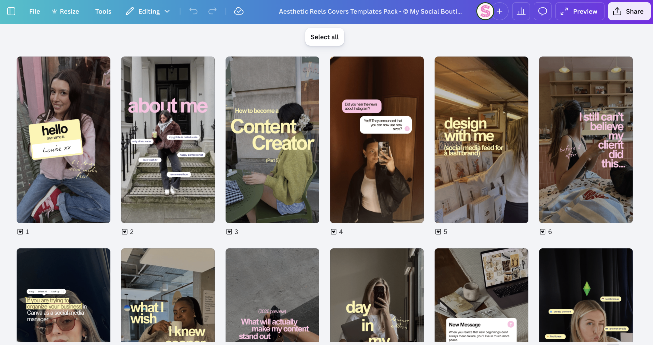Viewport: 653px width, 345px height.
Task: Open the comments speech bubble icon
Action: (542, 11)
